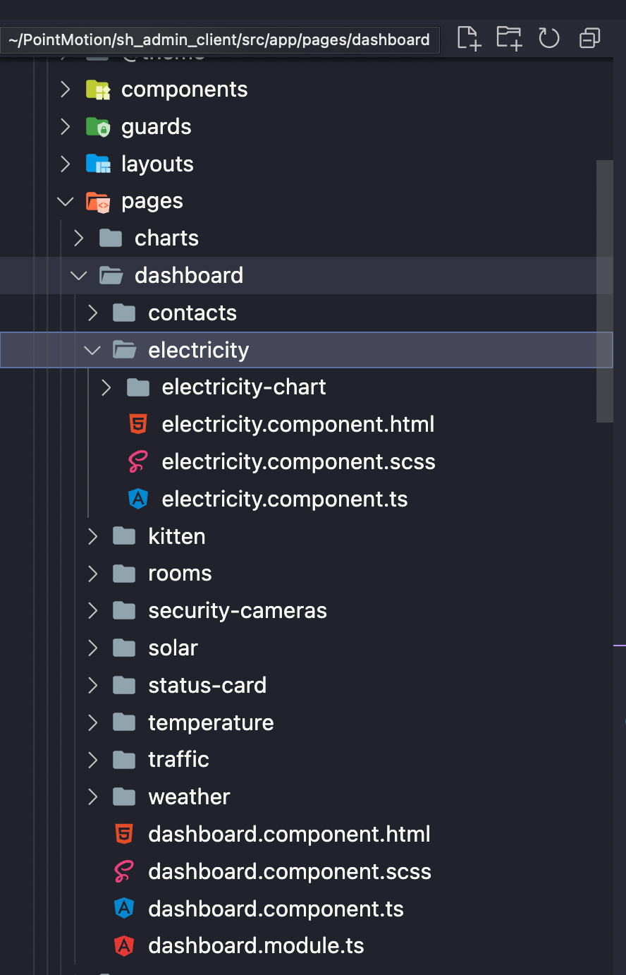
Task: Click the New Folder icon
Action: (508, 38)
